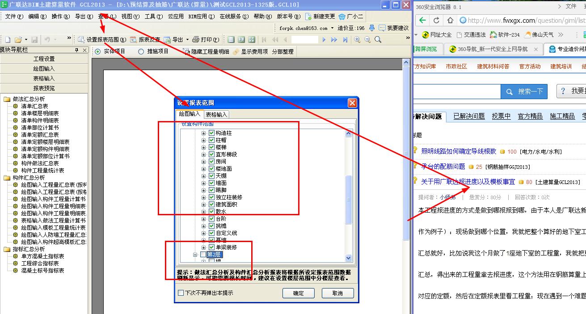Expand 墙面 tree node
This screenshot has width=586, height=314.
(204, 183)
